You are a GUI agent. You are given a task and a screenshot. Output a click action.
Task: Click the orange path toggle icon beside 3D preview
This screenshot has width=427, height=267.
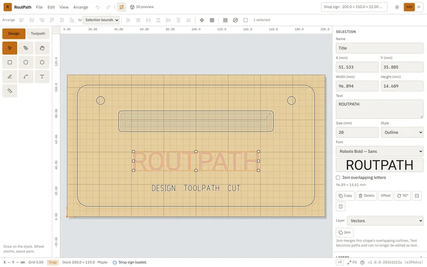tap(122, 7)
